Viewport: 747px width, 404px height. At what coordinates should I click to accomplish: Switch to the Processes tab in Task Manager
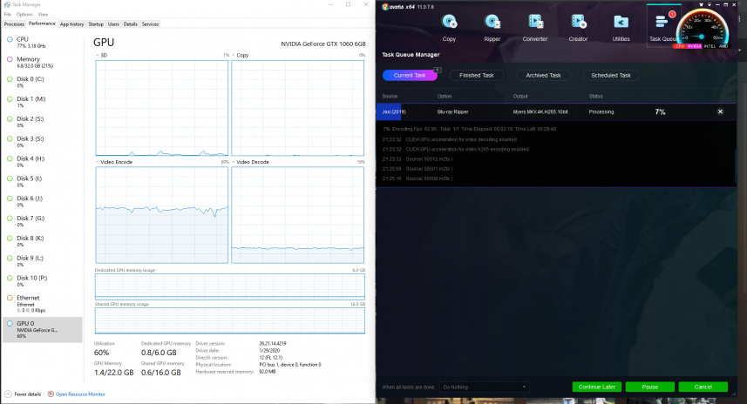coord(14,24)
